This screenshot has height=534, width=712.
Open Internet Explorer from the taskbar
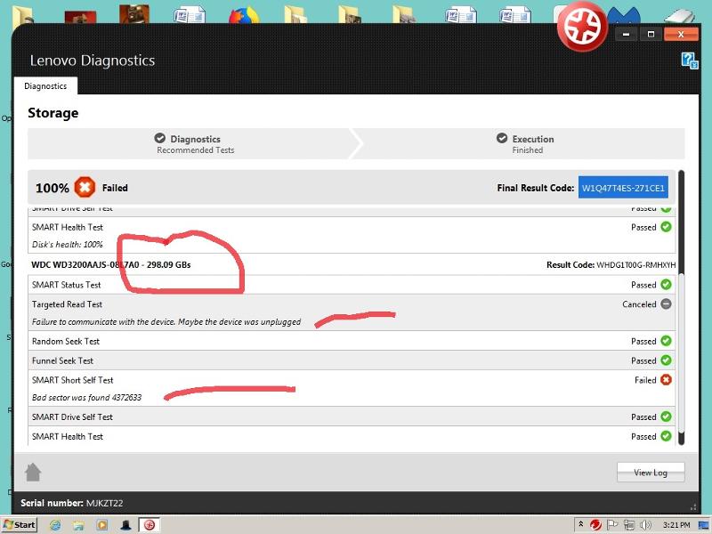pyautogui.click(x=54, y=524)
